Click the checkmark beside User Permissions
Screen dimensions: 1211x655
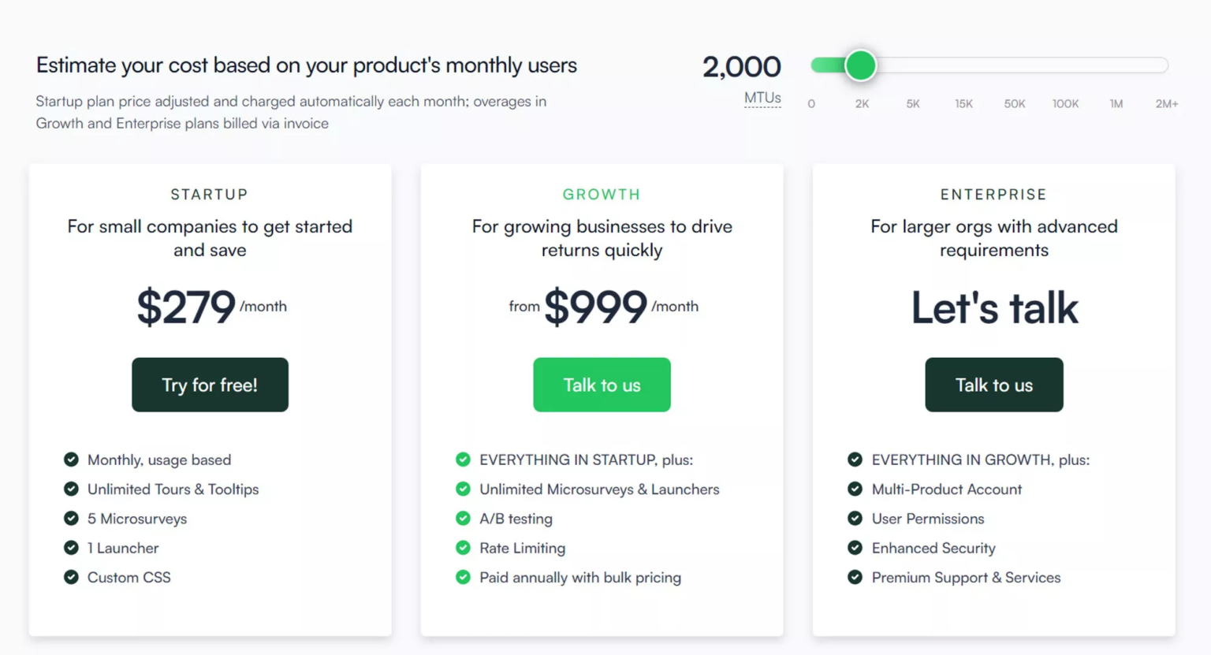tap(855, 519)
